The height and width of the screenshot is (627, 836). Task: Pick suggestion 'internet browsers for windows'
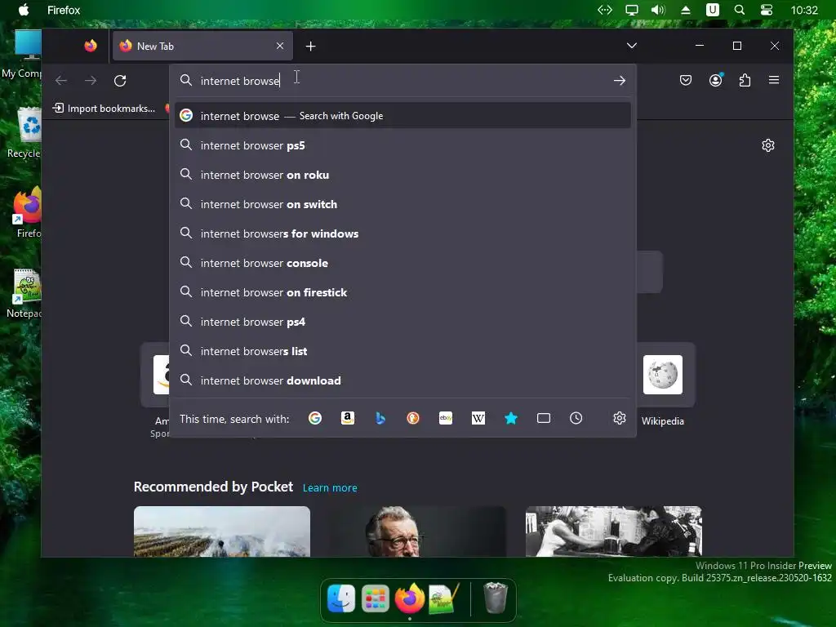402,233
